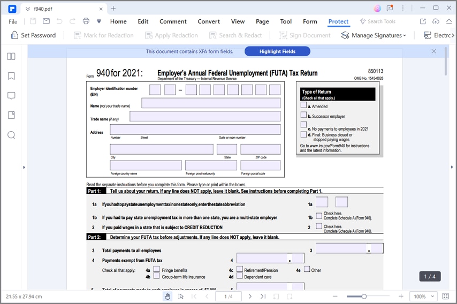Open the three-dot more options menu
This screenshot has width=457, height=304.
[x=403, y=8]
